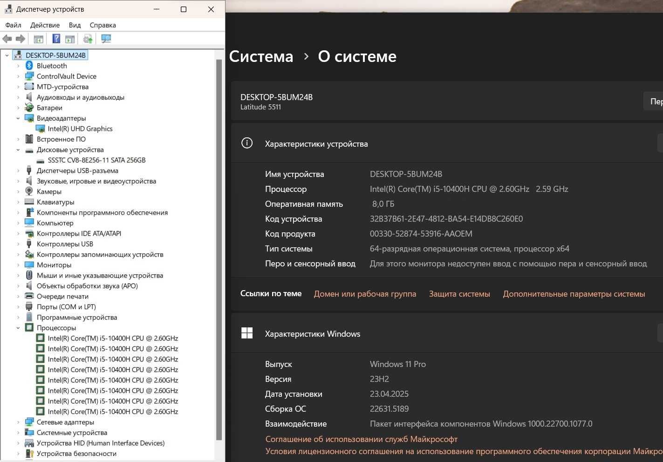Open the Файл menu

click(14, 25)
